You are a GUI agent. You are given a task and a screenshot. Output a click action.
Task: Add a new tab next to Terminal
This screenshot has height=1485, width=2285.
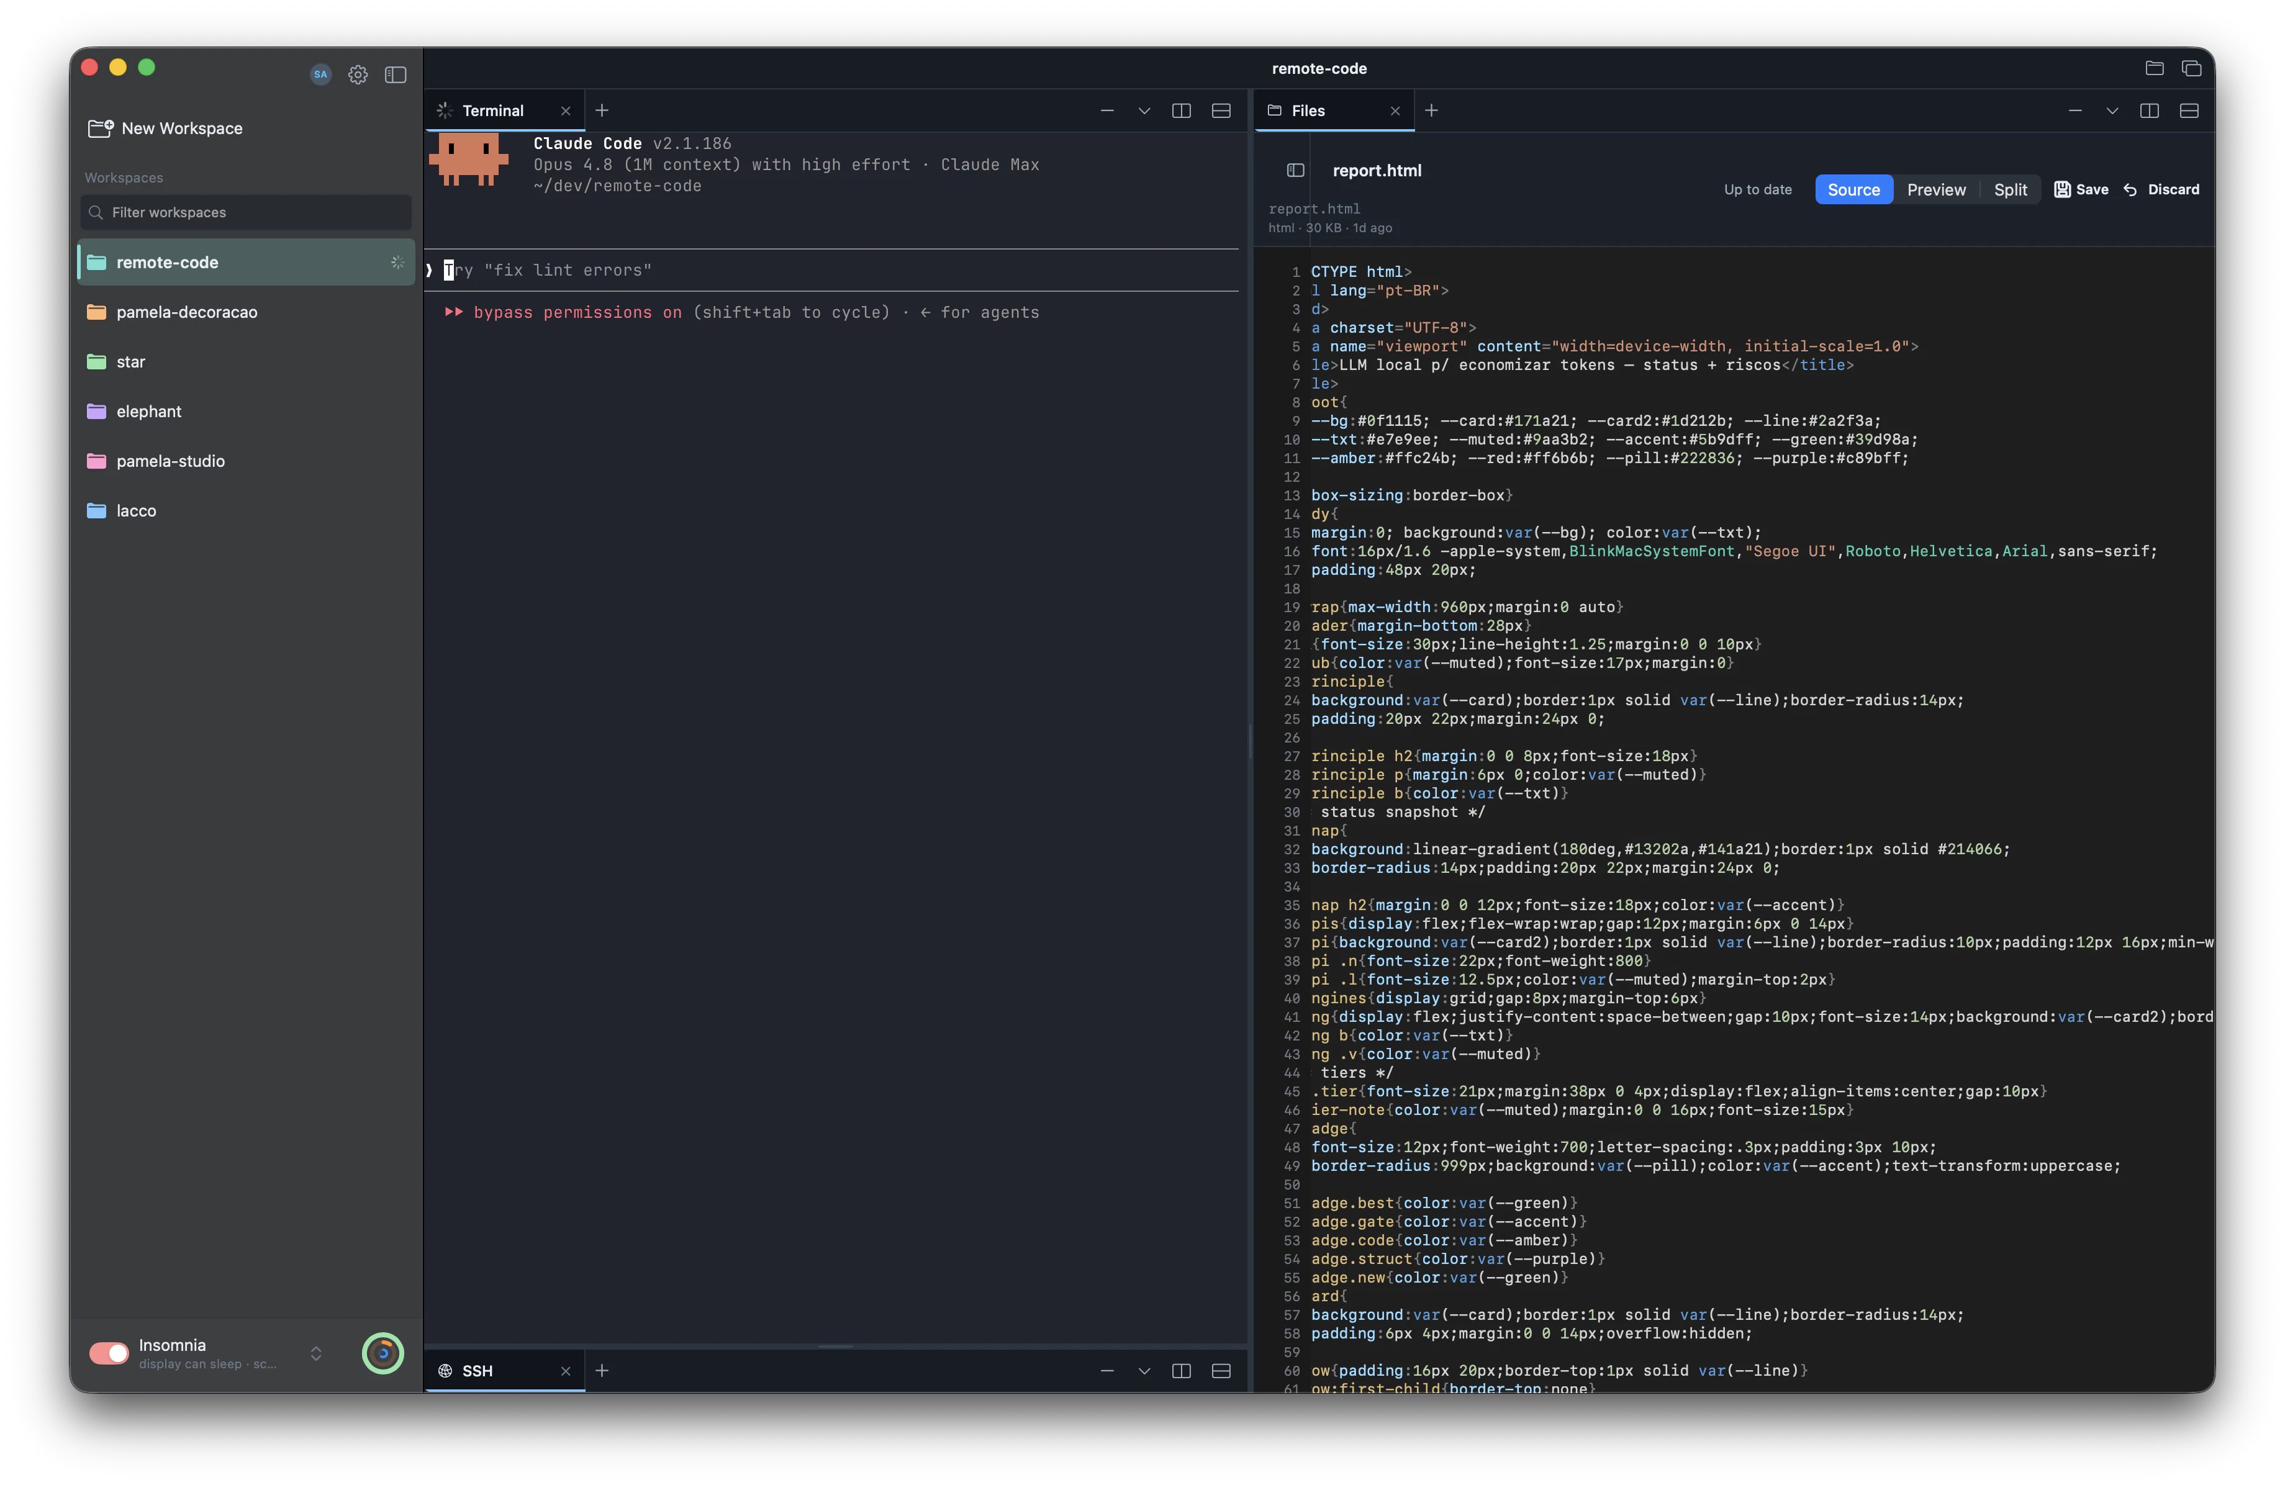[x=602, y=111]
